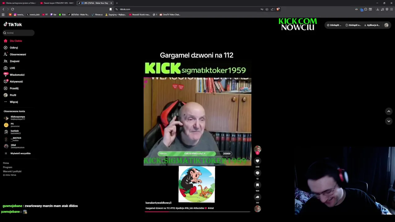Bookmark this page in the address bar
The image size is (395, 222).
(110, 9)
